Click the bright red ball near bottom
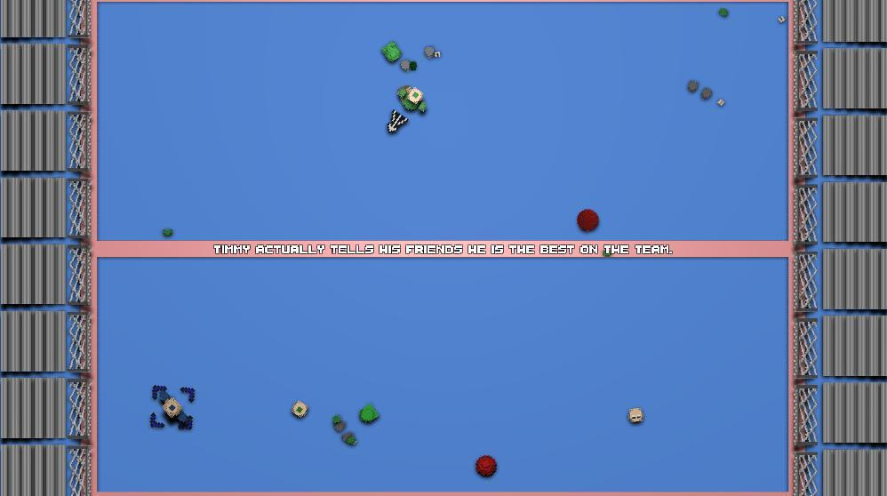Image resolution: width=887 pixels, height=496 pixels. tap(486, 466)
